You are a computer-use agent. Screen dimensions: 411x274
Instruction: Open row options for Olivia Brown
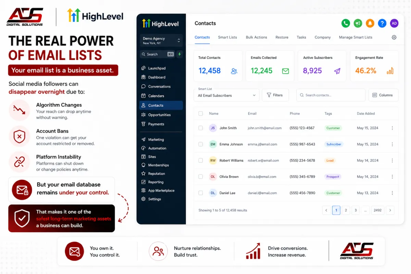point(392,177)
